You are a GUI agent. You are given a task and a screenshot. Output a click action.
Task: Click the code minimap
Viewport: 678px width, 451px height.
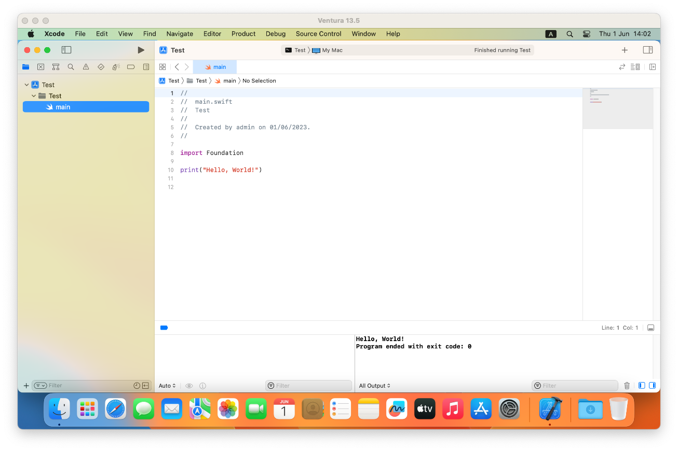[x=618, y=108]
